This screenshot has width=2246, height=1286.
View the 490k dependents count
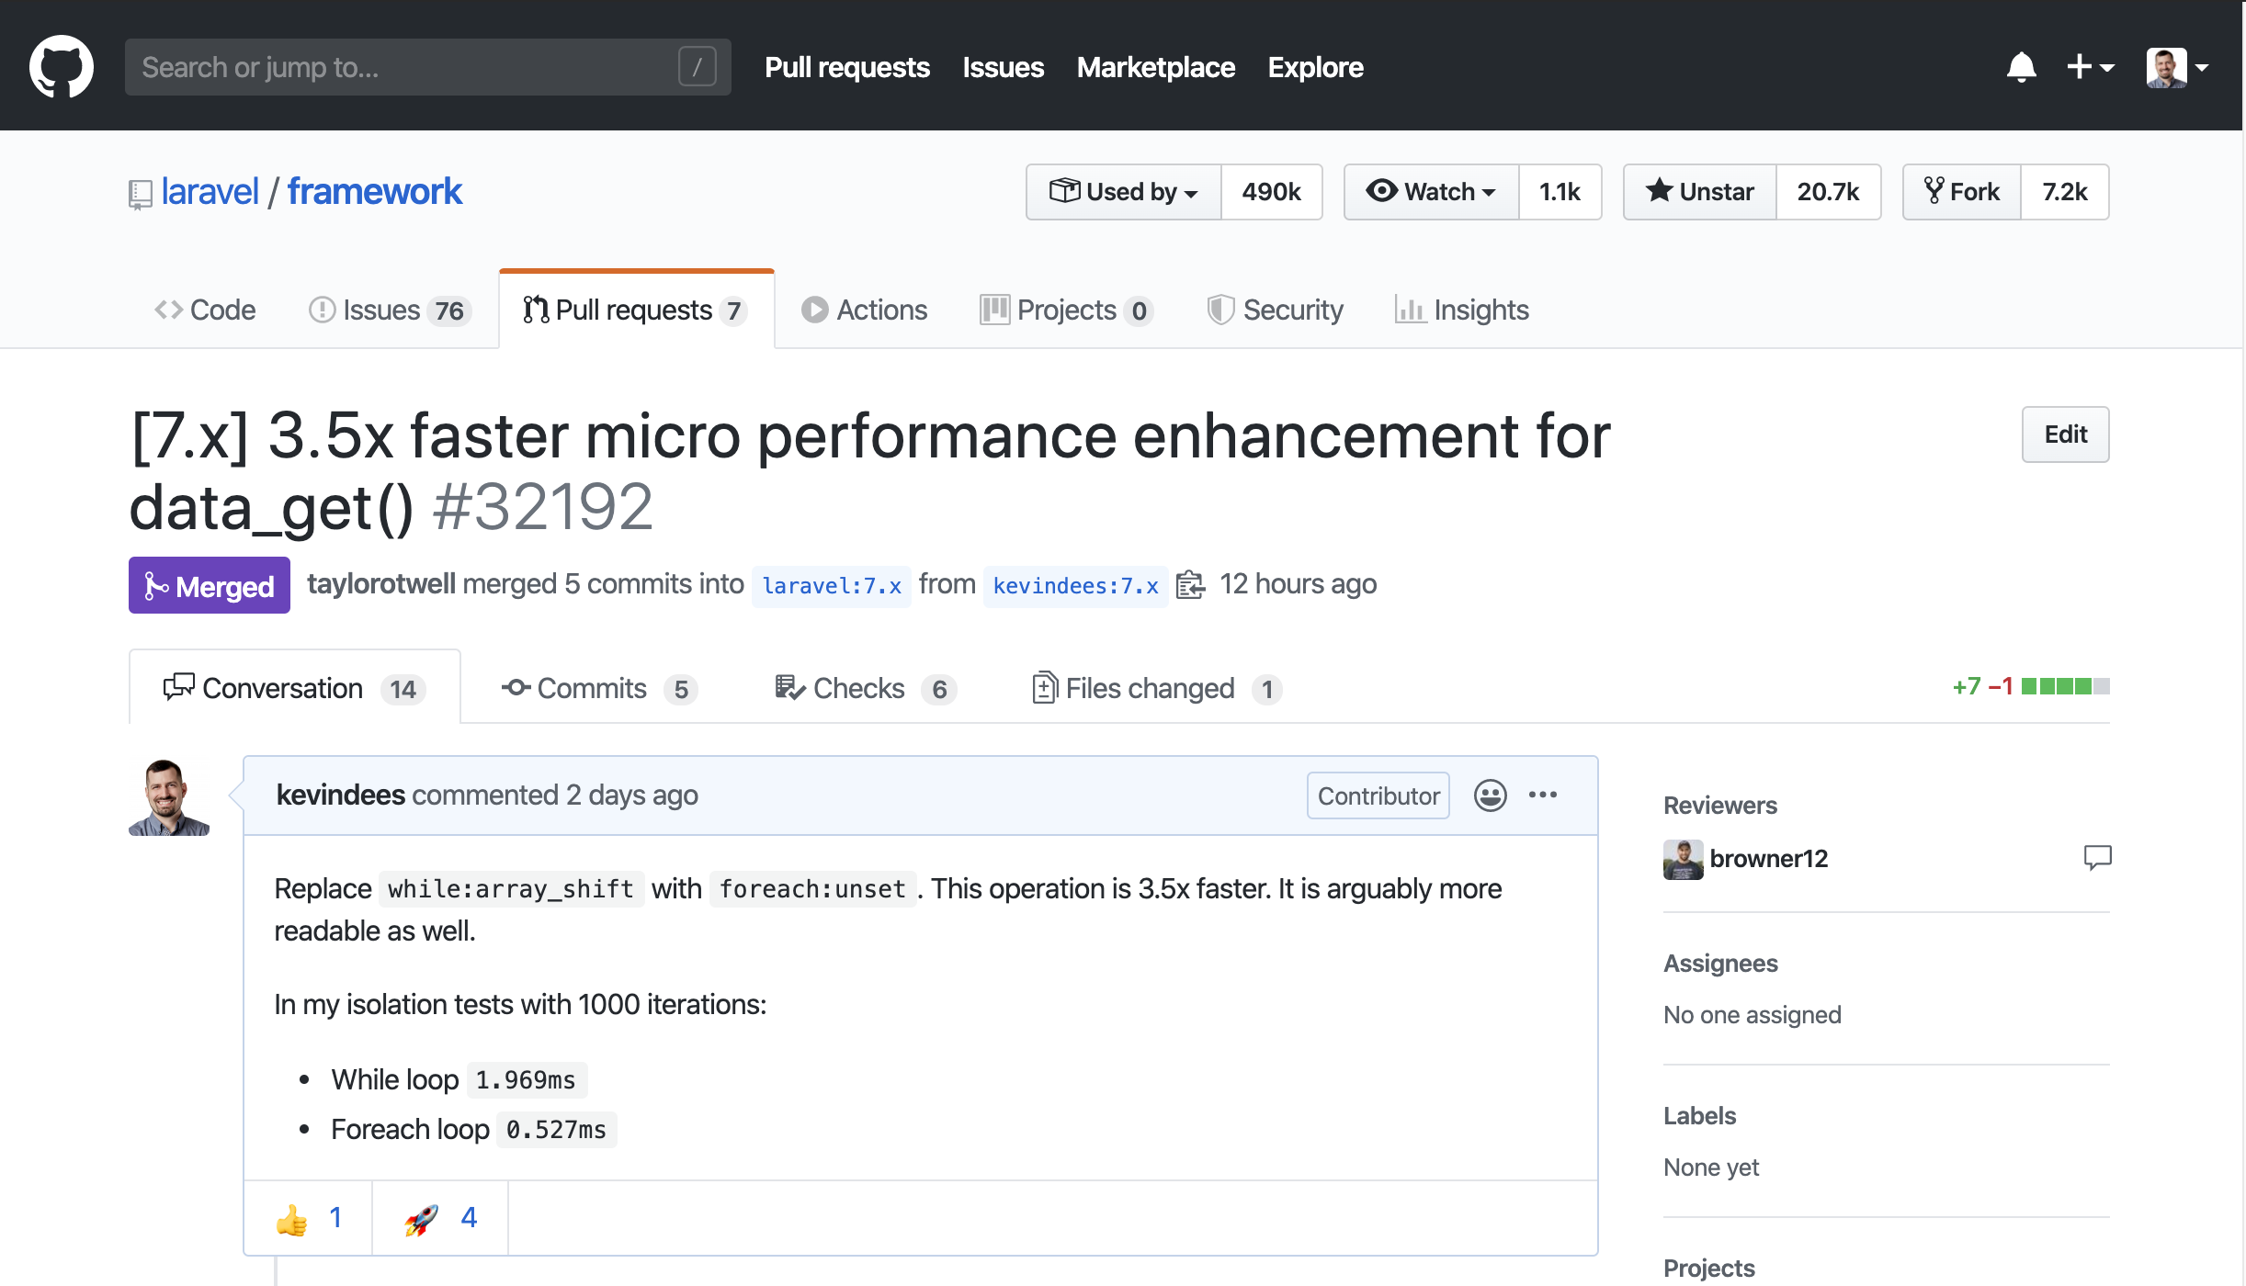[x=1271, y=191]
